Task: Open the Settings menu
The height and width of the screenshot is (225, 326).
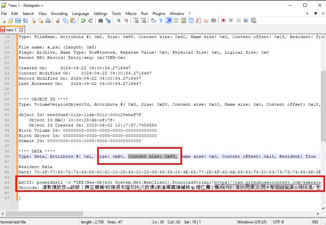Action: [100, 14]
